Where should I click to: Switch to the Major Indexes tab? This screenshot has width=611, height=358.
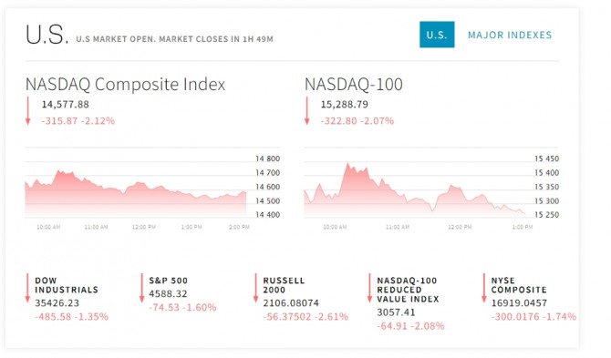tap(510, 35)
